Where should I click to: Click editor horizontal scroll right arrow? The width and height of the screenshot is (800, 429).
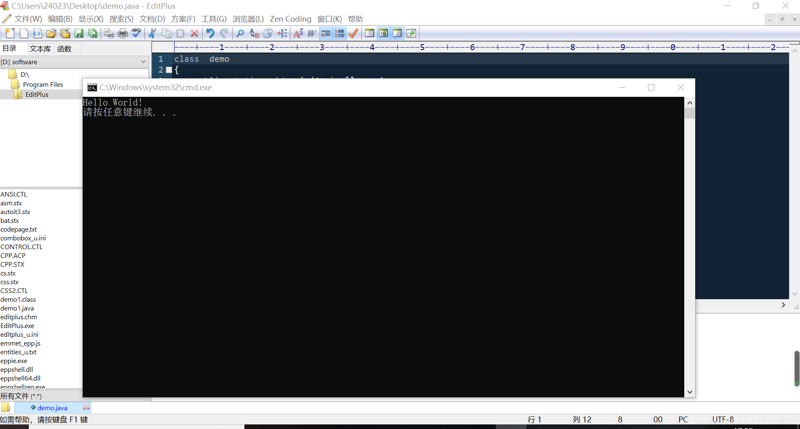(x=783, y=305)
